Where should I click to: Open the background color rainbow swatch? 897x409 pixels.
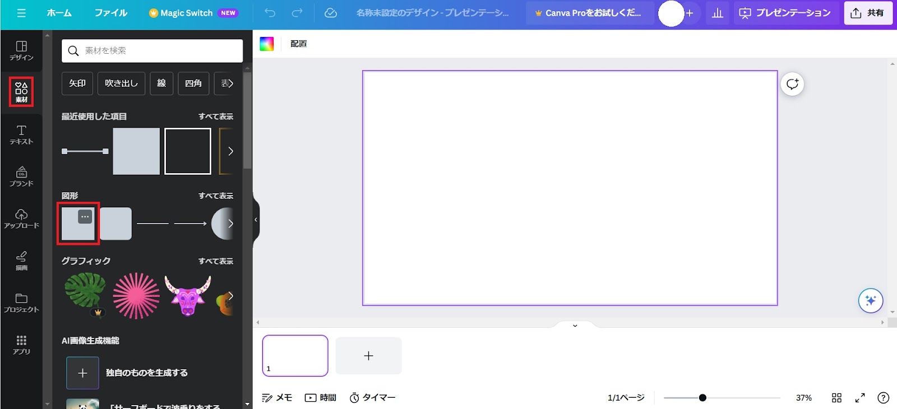coord(267,44)
